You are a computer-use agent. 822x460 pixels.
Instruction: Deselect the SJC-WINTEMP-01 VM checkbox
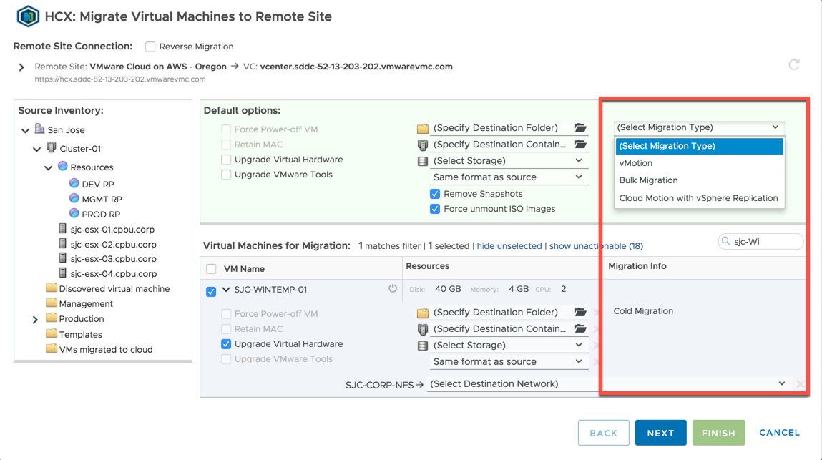click(x=211, y=291)
